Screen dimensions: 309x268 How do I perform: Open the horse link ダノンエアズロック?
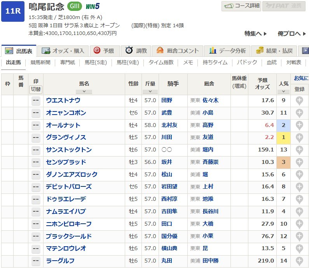[x=72, y=174]
